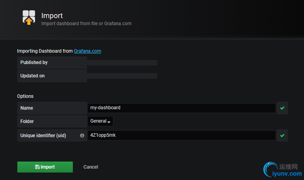Click the Import dashboard header icon
Screen dimensions: 304x180
pos(29,18)
